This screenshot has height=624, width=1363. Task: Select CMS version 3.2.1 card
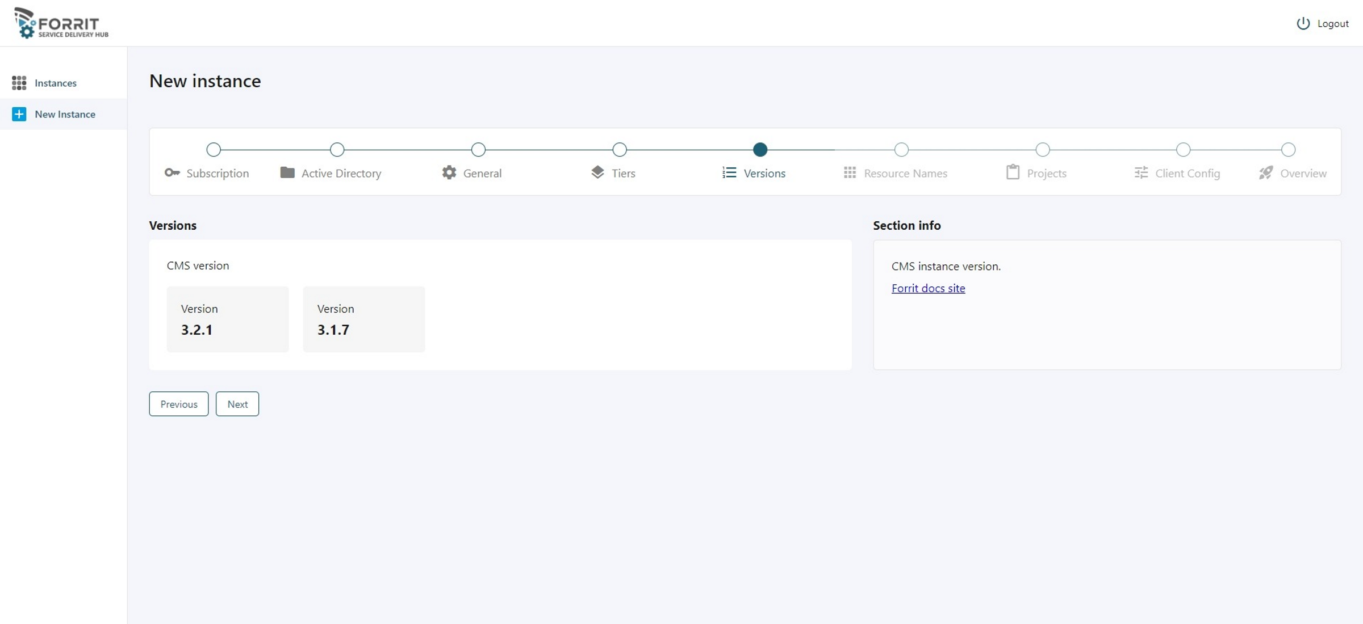coord(227,319)
